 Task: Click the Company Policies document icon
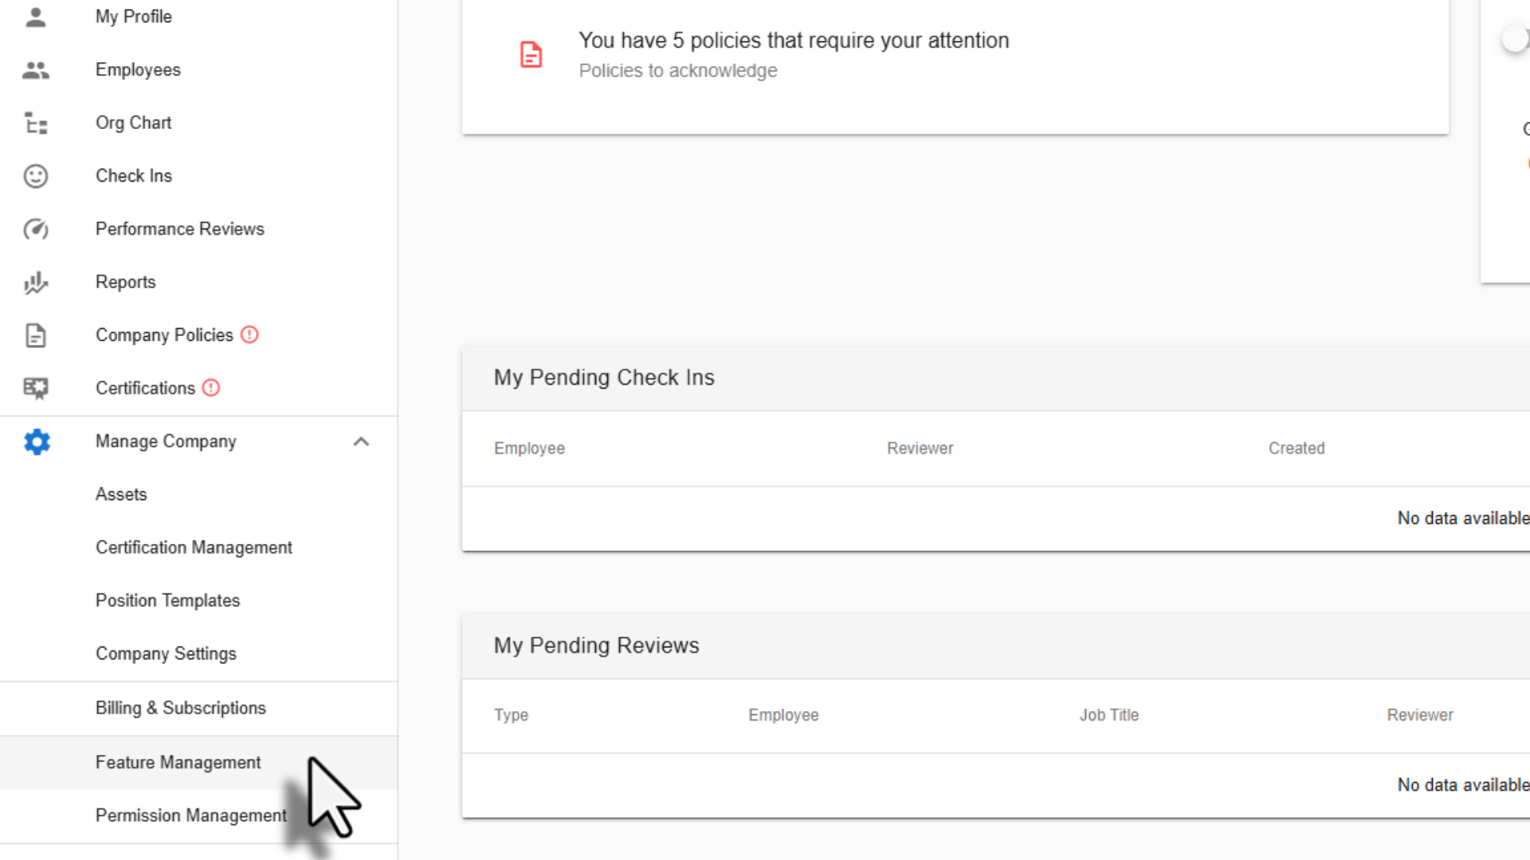pos(36,335)
